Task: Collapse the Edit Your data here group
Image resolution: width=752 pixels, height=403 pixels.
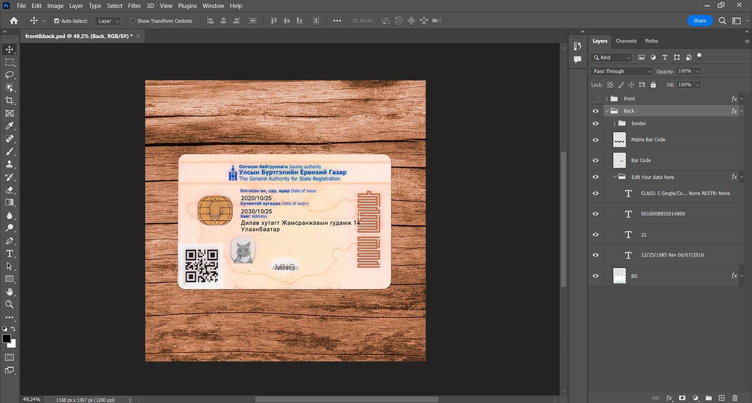Action: tap(614, 177)
